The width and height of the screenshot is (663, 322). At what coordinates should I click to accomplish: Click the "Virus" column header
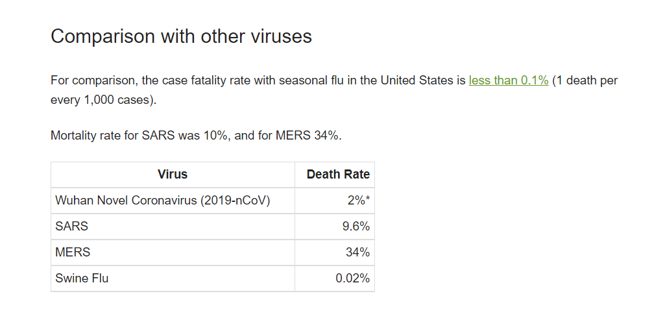point(173,175)
